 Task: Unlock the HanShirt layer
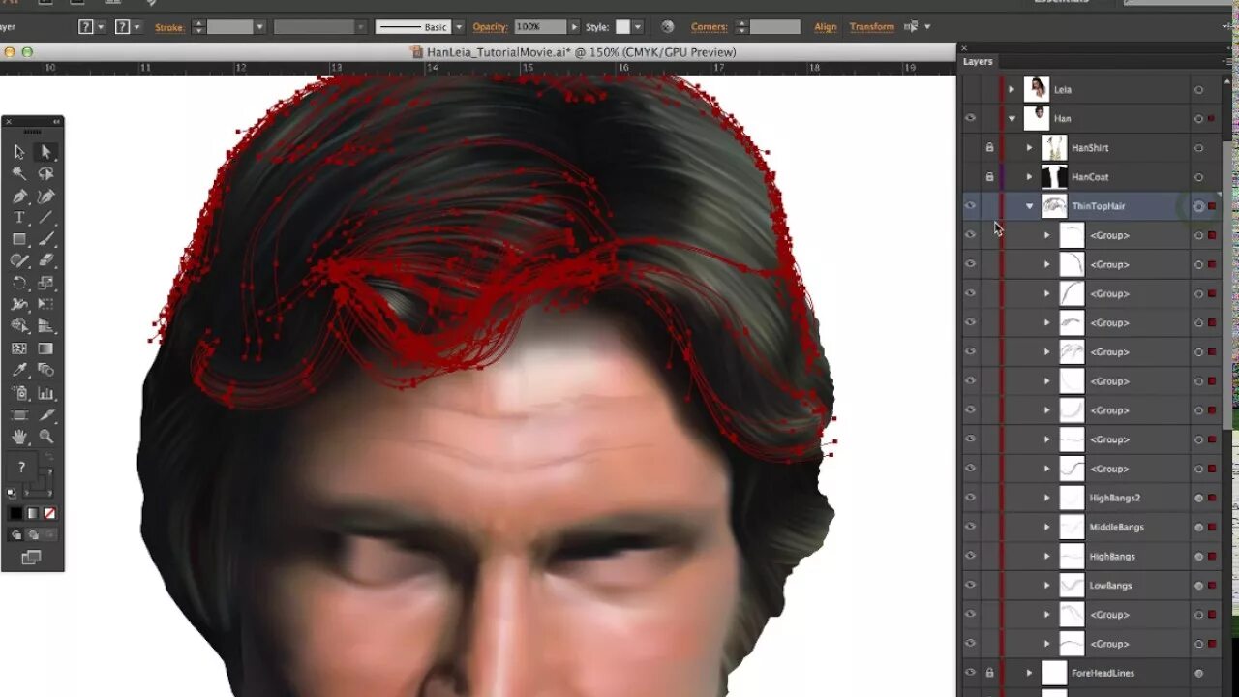[989, 148]
